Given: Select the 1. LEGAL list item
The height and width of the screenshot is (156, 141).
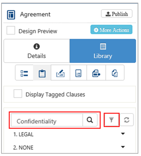Looking at the screenshot, I should click(x=23, y=134).
